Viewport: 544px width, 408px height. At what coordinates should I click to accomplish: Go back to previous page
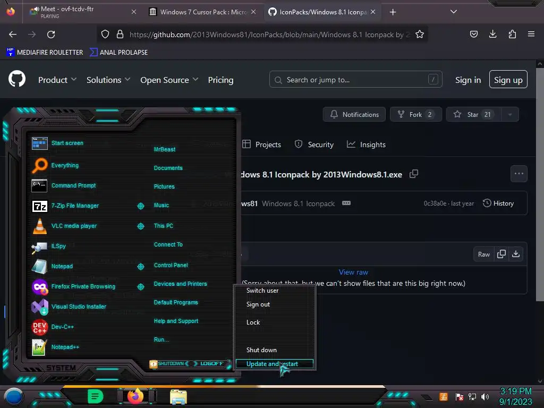coord(13,35)
